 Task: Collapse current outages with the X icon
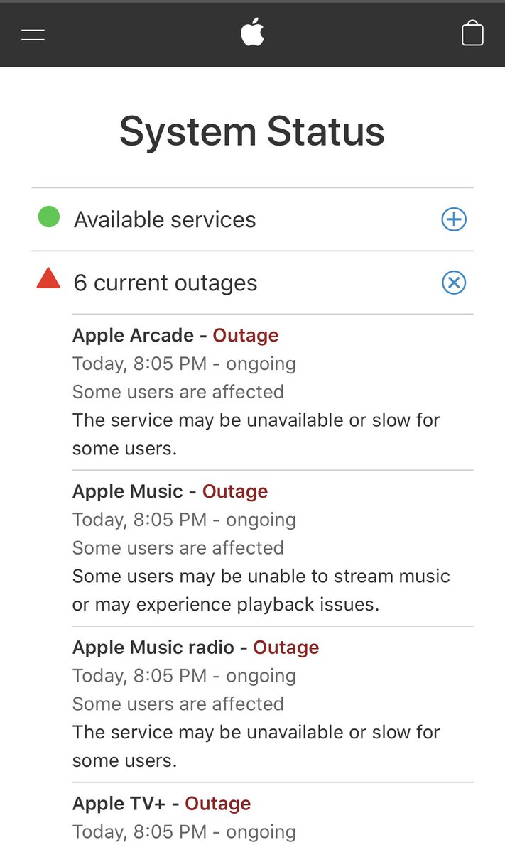pyautogui.click(x=454, y=283)
